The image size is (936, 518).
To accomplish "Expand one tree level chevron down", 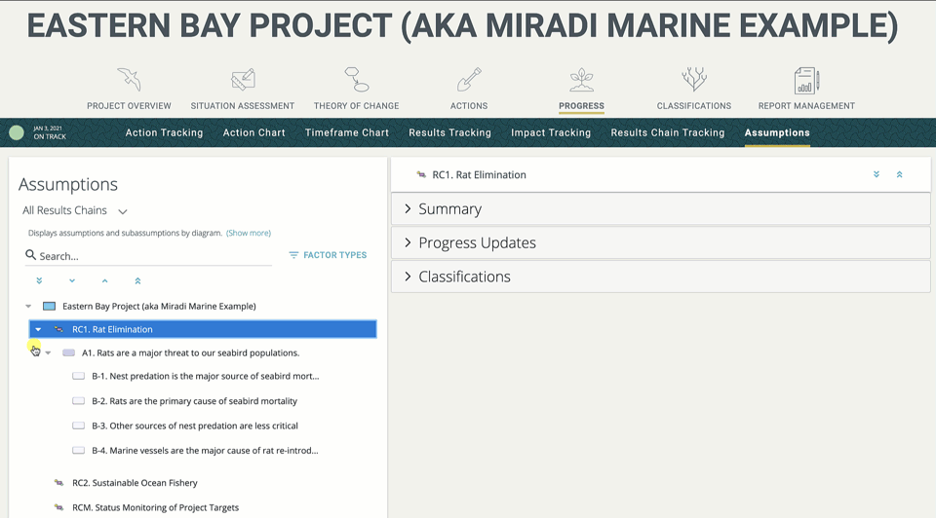I will click(x=72, y=280).
